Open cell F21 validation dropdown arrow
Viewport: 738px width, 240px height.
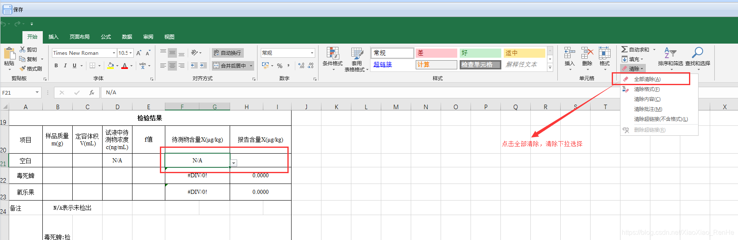tap(234, 163)
